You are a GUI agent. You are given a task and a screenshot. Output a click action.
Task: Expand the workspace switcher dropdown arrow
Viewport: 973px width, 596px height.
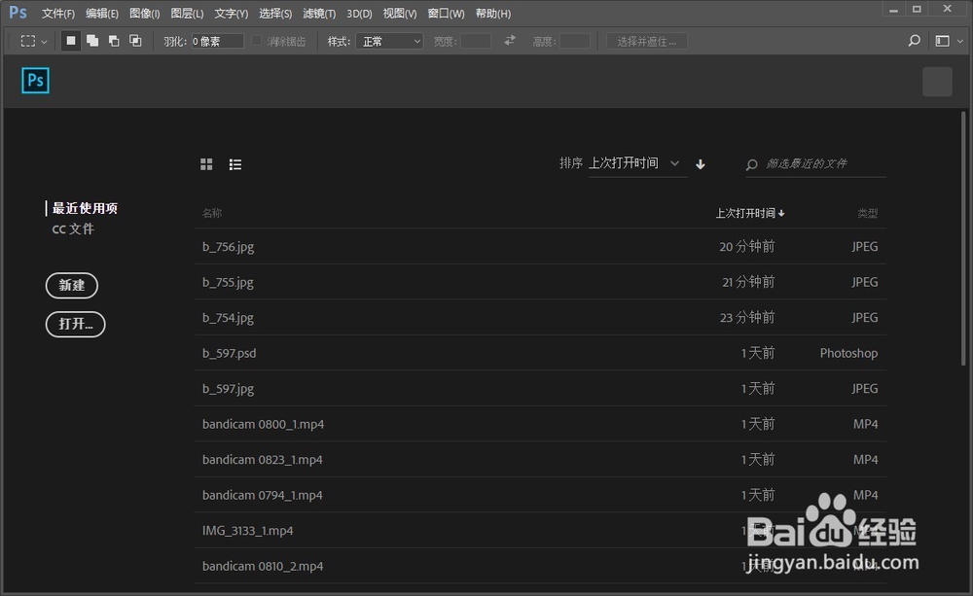click(x=960, y=42)
